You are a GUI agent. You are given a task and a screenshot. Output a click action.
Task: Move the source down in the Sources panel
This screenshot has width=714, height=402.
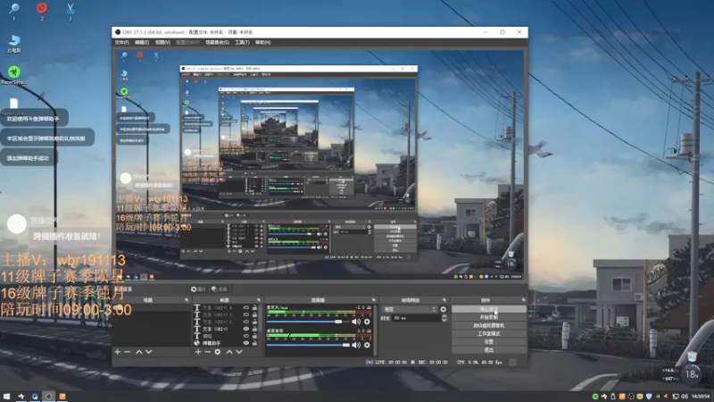(x=239, y=352)
